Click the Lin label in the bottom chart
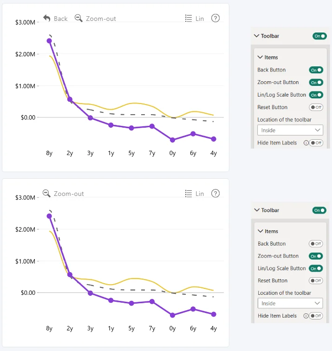Image resolution: width=332 pixels, height=351 pixels. point(200,194)
